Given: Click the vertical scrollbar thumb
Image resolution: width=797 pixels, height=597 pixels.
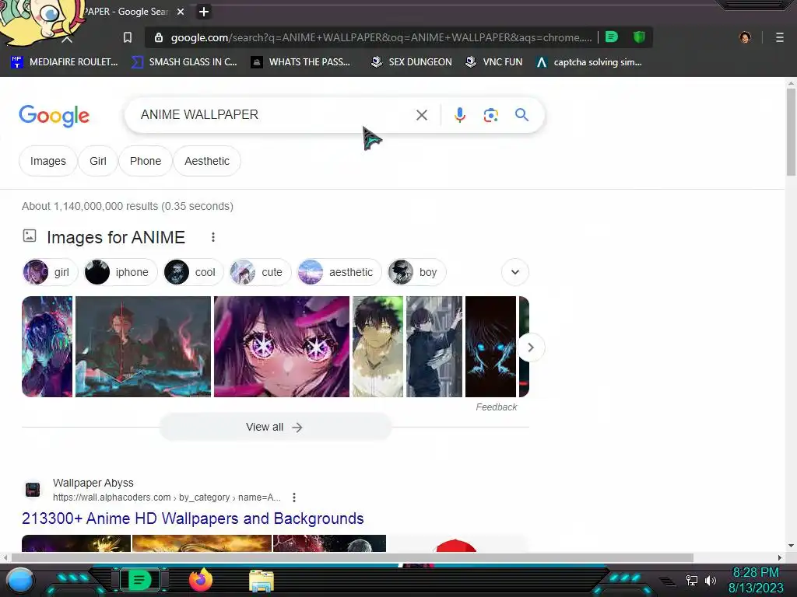Looking at the screenshot, I should [791, 132].
